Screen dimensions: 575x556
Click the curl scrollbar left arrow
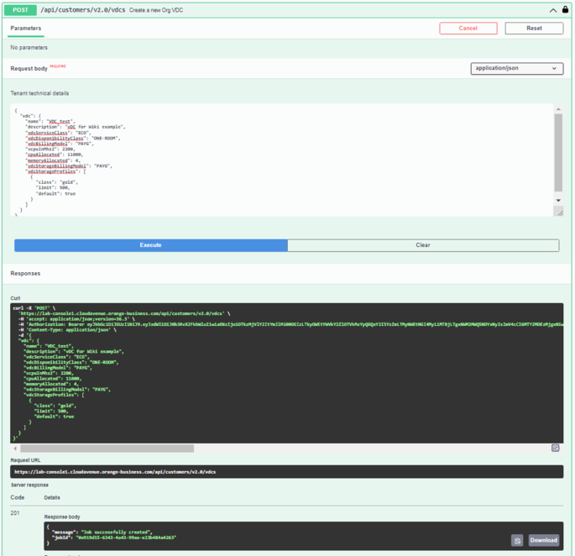pyautogui.click(x=15, y=448)
